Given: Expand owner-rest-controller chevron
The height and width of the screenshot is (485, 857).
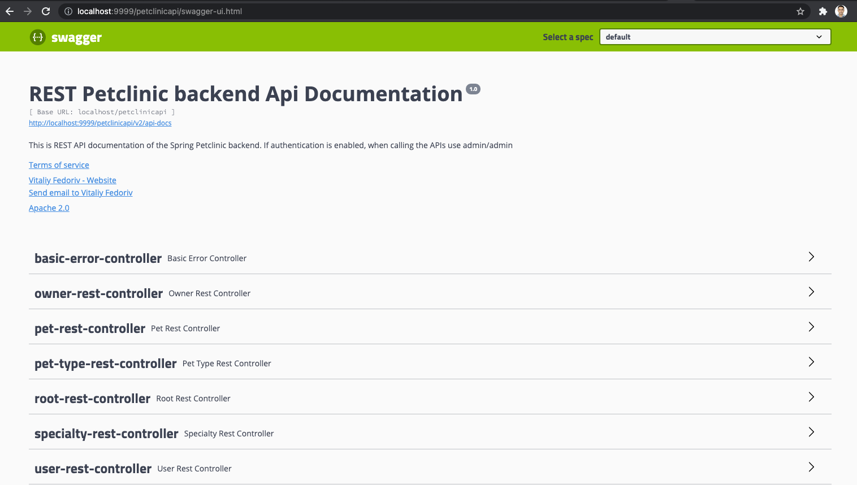Looking at the screenshot, I should pyautogui.click(x=811, y=292).
